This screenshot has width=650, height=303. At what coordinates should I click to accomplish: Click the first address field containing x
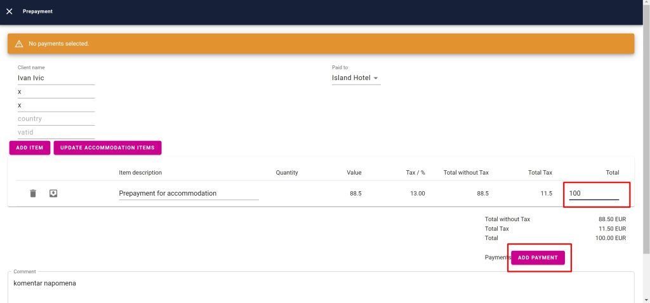click(56, 91)
